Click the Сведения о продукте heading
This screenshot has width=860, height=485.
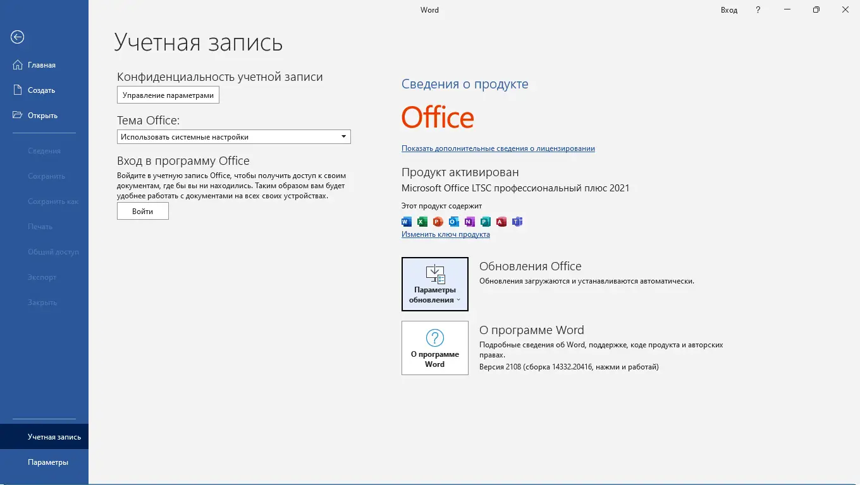(465, 84)
